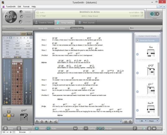Image resolution: width=167 pixels, height=135 pixels.
Task: Open the TuneSmith menu
Action: tap(11, 6)
